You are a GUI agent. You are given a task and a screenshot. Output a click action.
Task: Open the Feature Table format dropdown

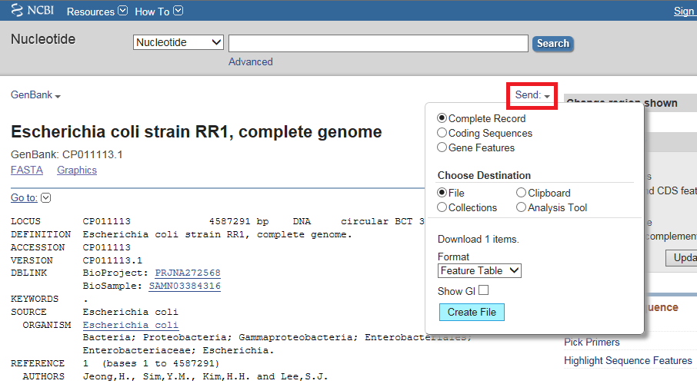tap(479, 270)
